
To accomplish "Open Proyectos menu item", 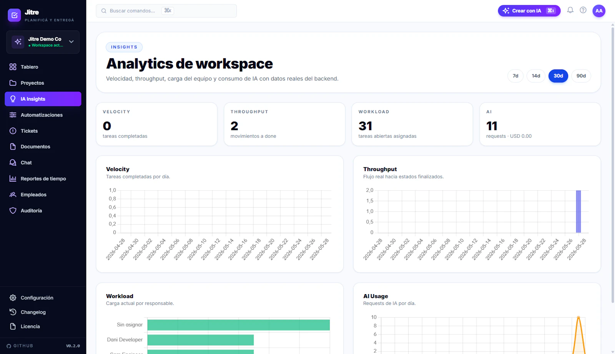I will (x=43, y=83).
